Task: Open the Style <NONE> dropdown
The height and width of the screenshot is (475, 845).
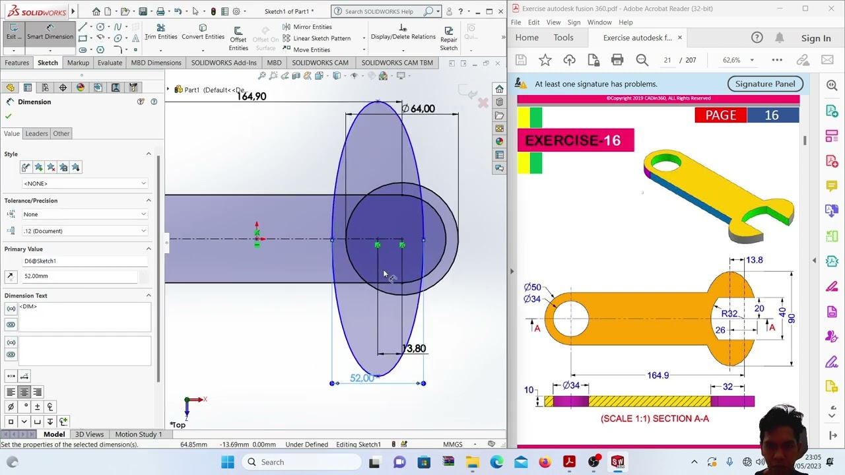Action: point(84,183)
